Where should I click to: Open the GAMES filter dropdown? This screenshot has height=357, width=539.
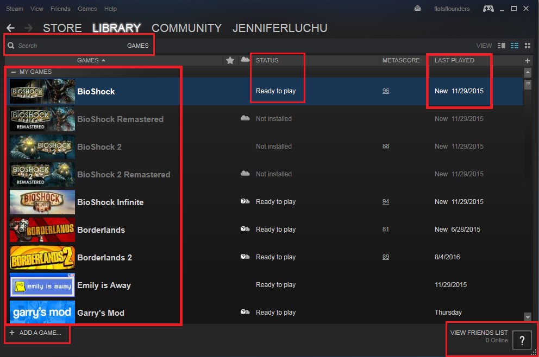pyautogui.click(x=138, y=46)
